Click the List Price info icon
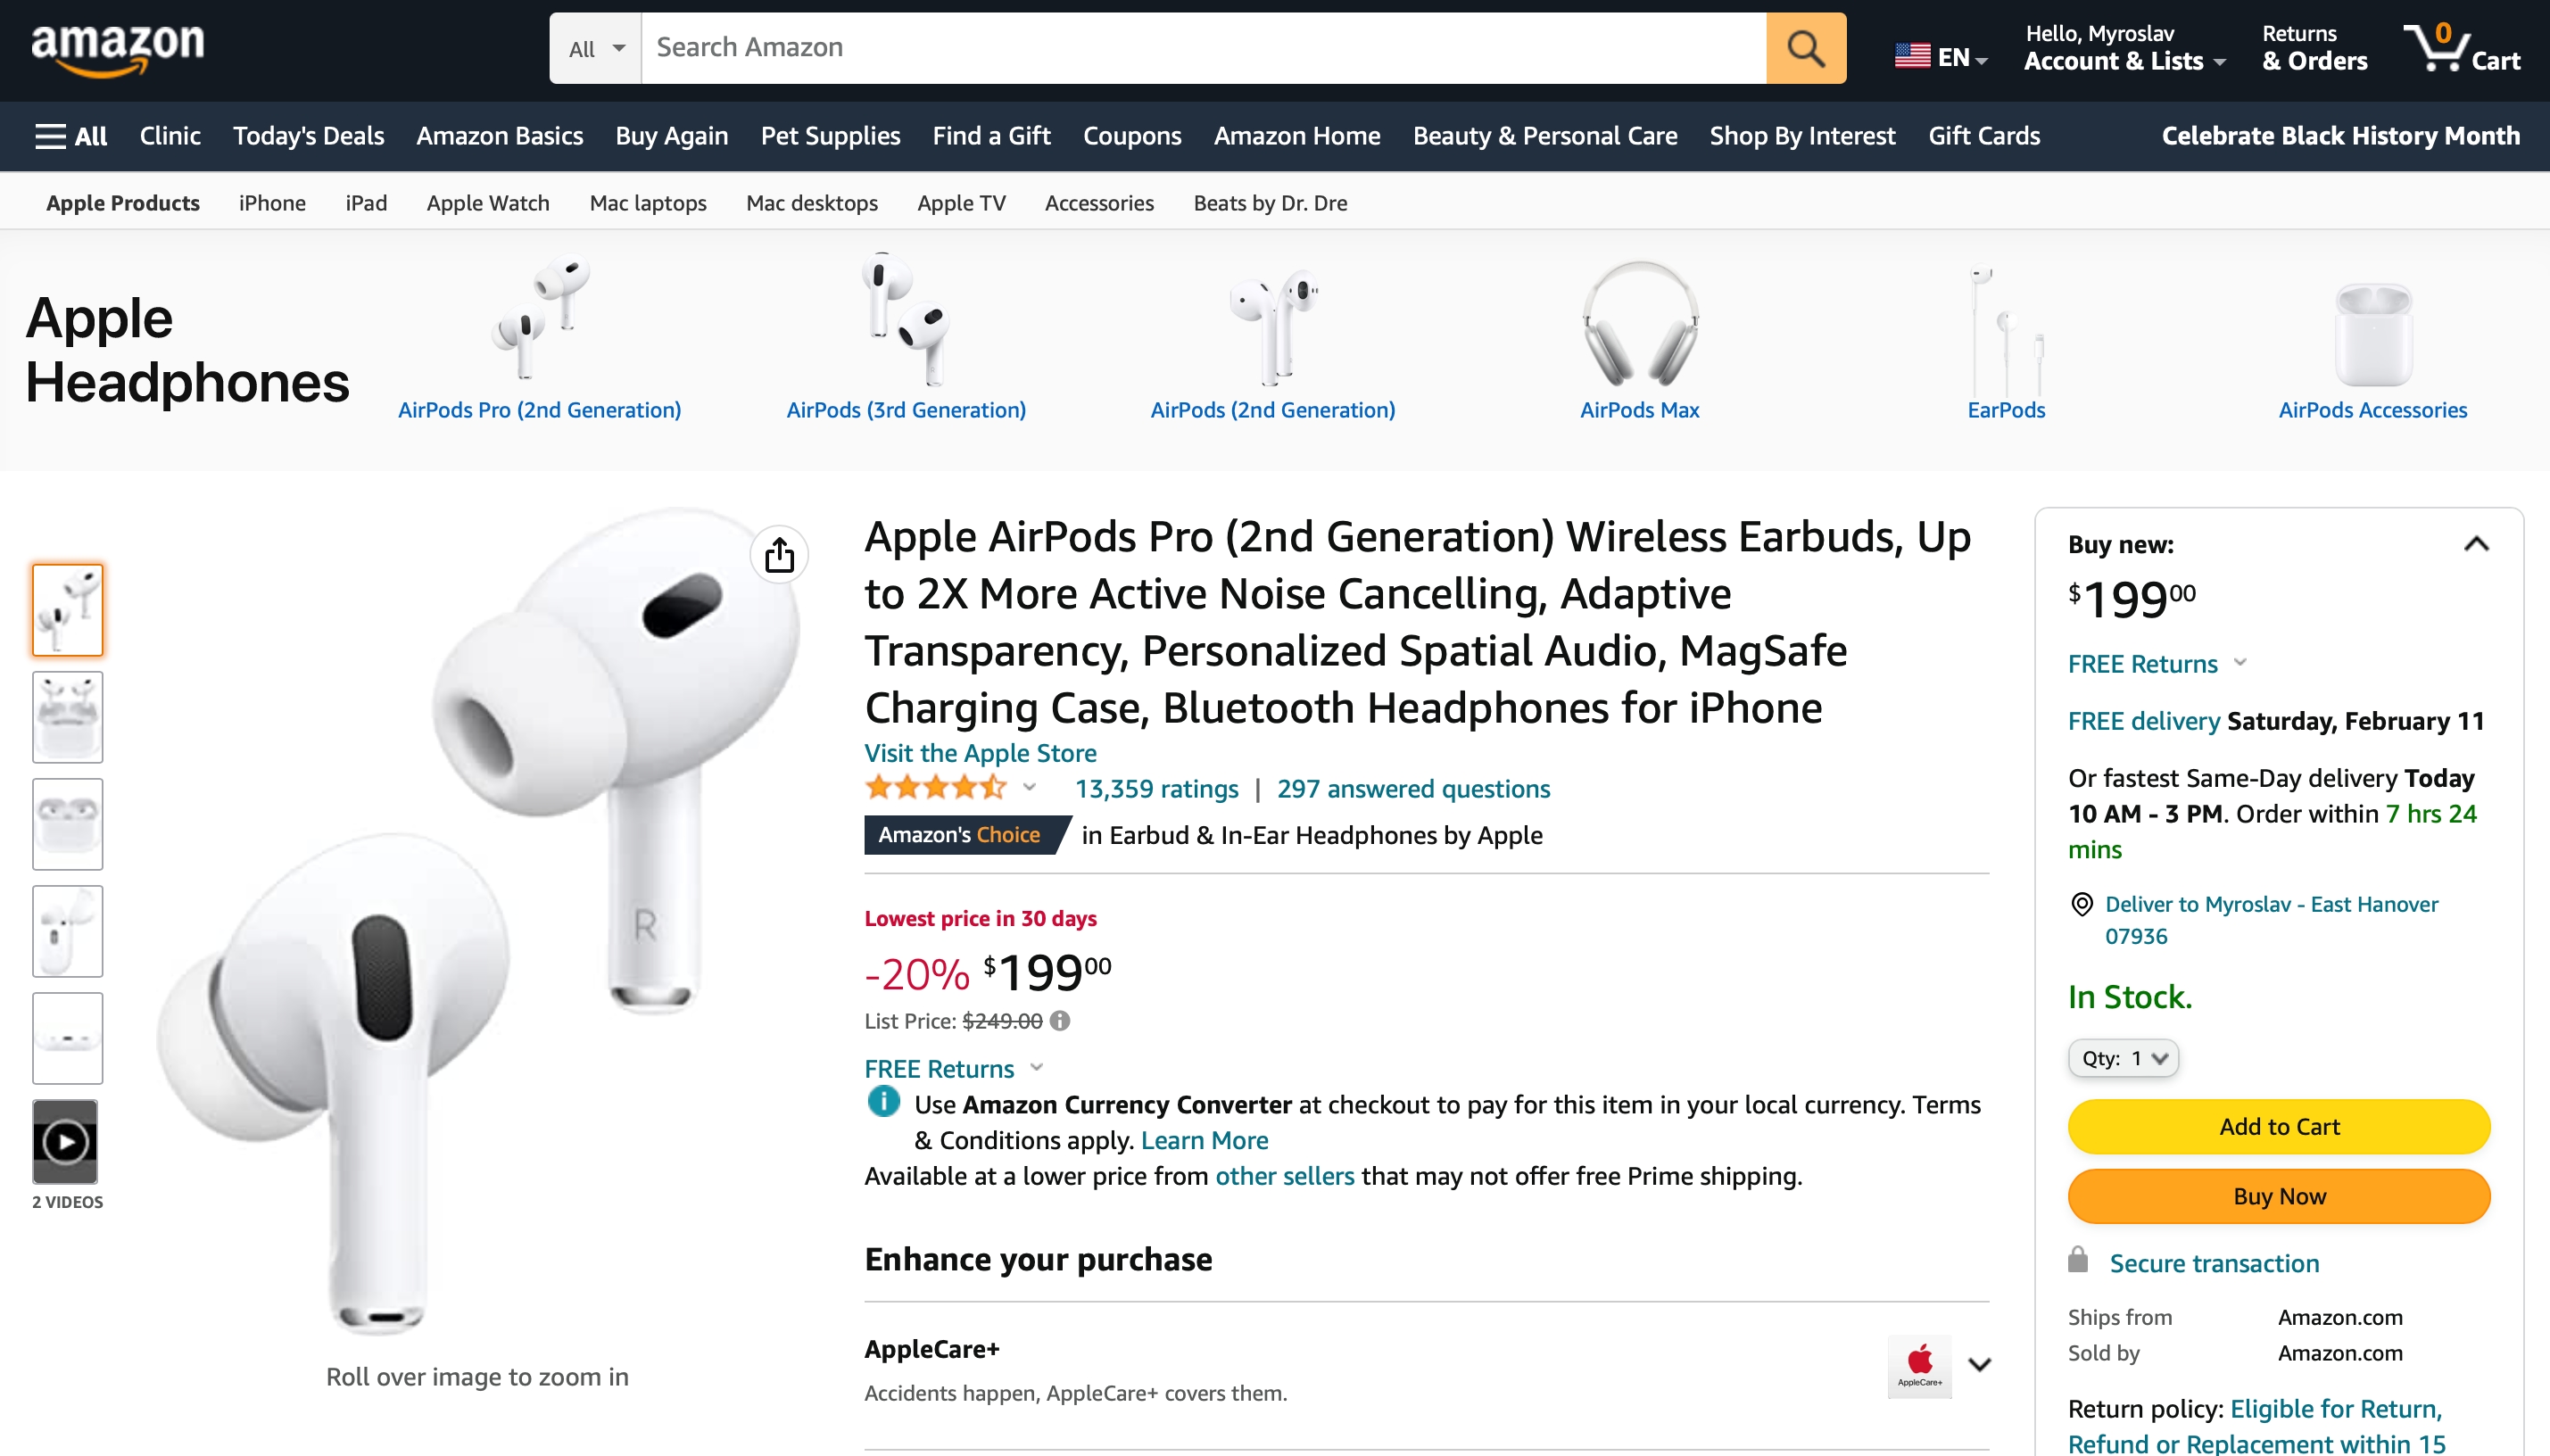 pyautogui.click(x=1060, y=1021)
